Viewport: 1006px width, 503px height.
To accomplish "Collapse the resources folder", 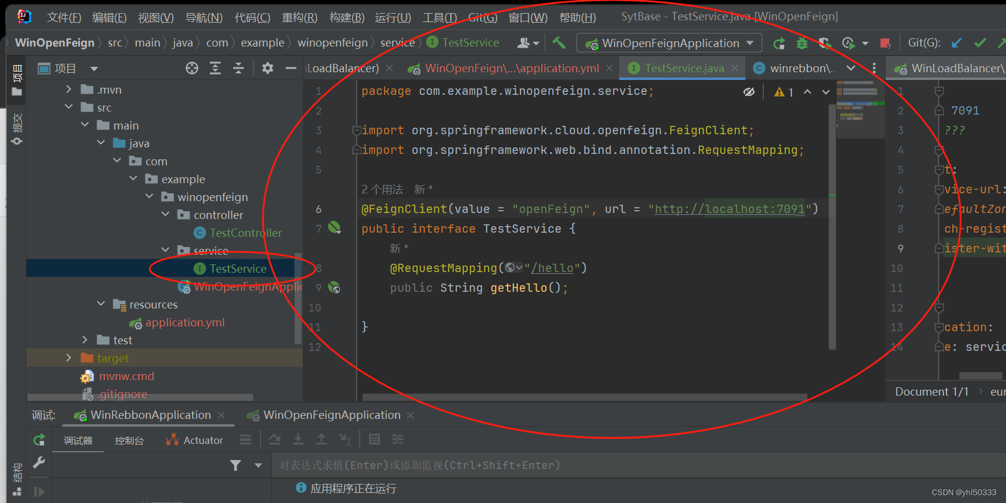I will 101,304.
